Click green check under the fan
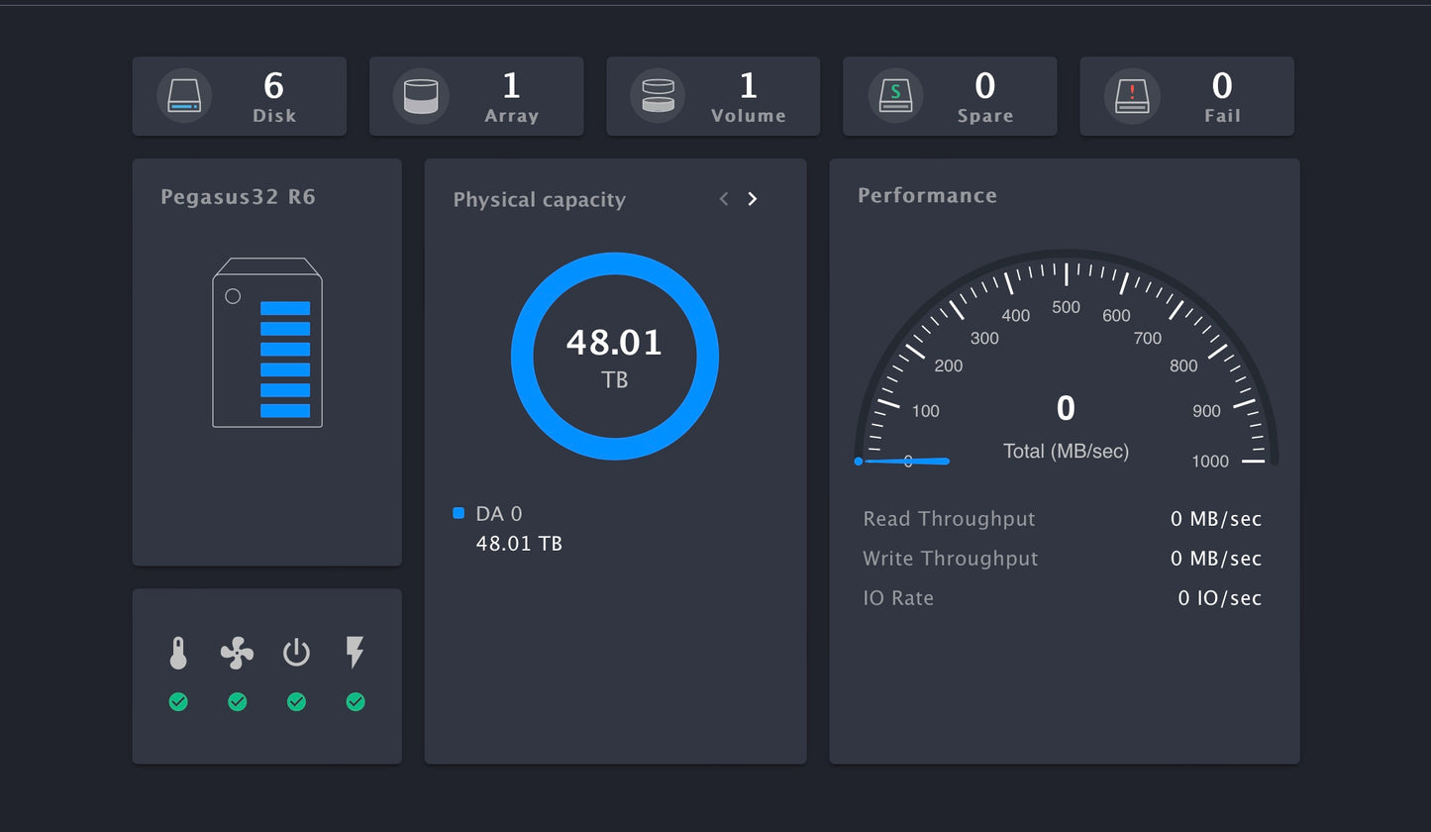The image size is (1431, 832). (x=237, y=701)
